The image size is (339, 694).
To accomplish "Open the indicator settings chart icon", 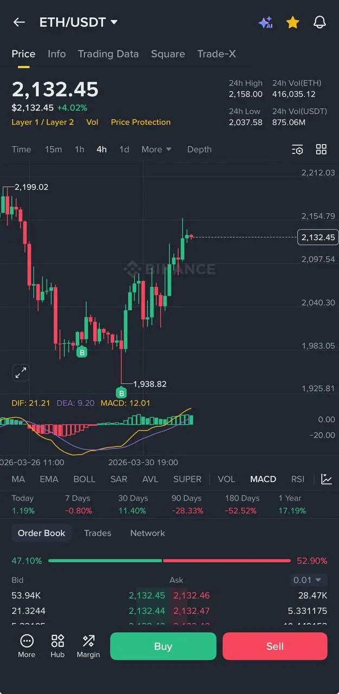I will 327,479.
